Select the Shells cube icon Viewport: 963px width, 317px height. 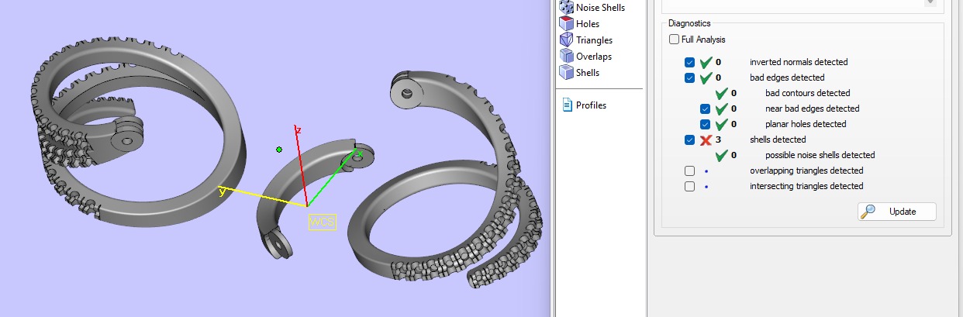click(x=565, y=72)
